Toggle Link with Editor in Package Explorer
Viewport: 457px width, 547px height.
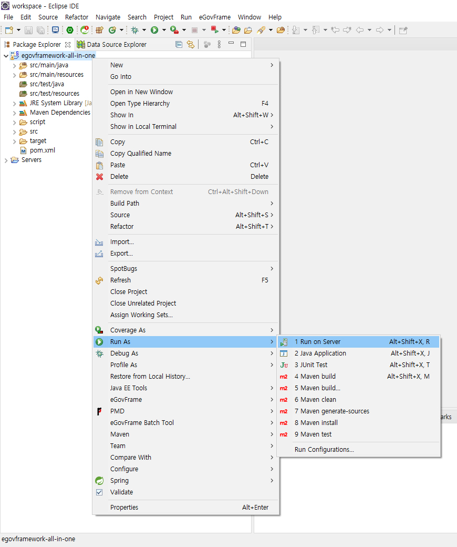pyautogui.click(x=191, y=45)
